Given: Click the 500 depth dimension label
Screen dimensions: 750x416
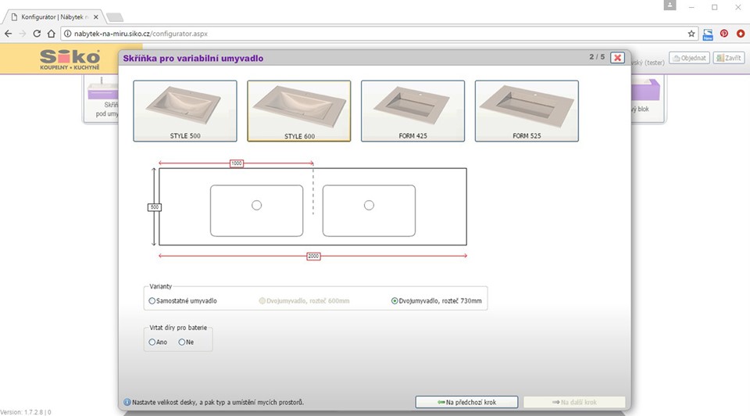Looking at the screenshot, I should point(154,207).
